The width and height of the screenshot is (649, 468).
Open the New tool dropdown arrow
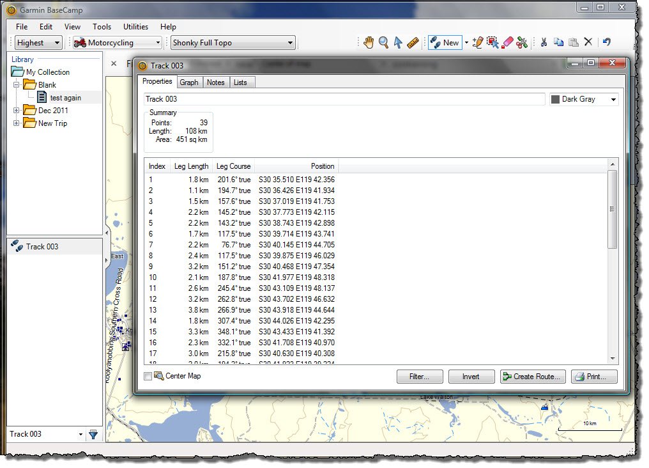pos(466,42)
